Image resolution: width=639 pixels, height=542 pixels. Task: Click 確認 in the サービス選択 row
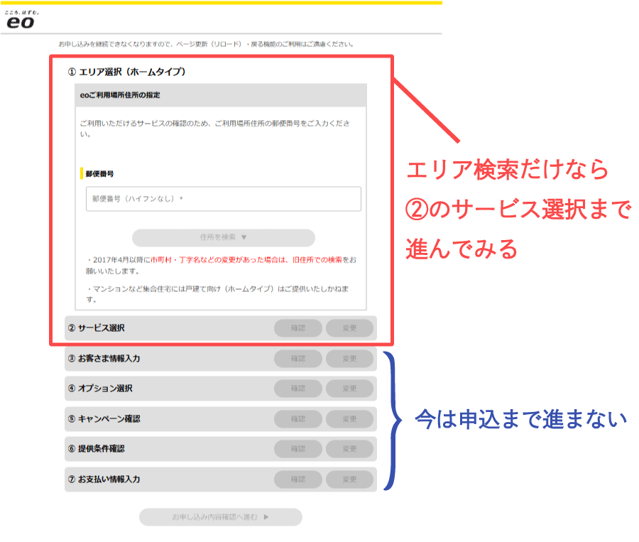point(297,328)
